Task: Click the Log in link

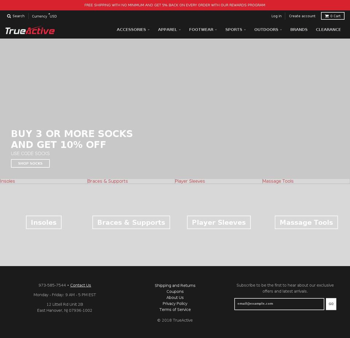Action: (276, 16)
